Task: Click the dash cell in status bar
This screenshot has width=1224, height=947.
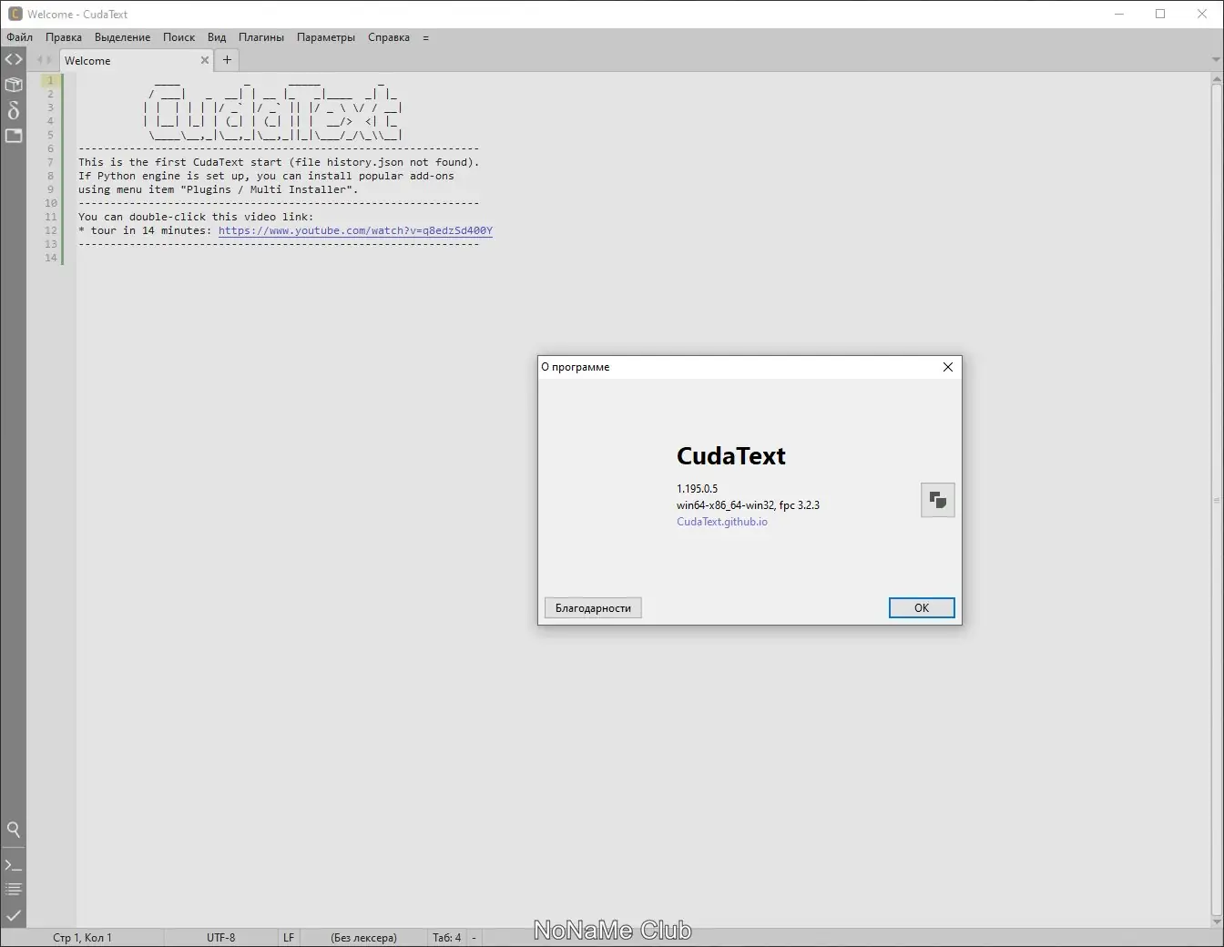Action: point(474,937)
